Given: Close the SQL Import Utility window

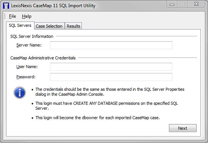Looking at the screenshot, I should 196,4.
